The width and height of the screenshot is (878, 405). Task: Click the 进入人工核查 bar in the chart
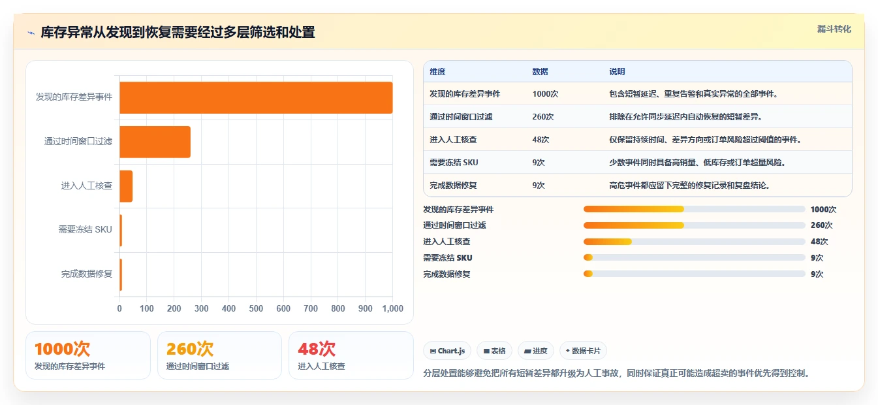click(126, 186)
